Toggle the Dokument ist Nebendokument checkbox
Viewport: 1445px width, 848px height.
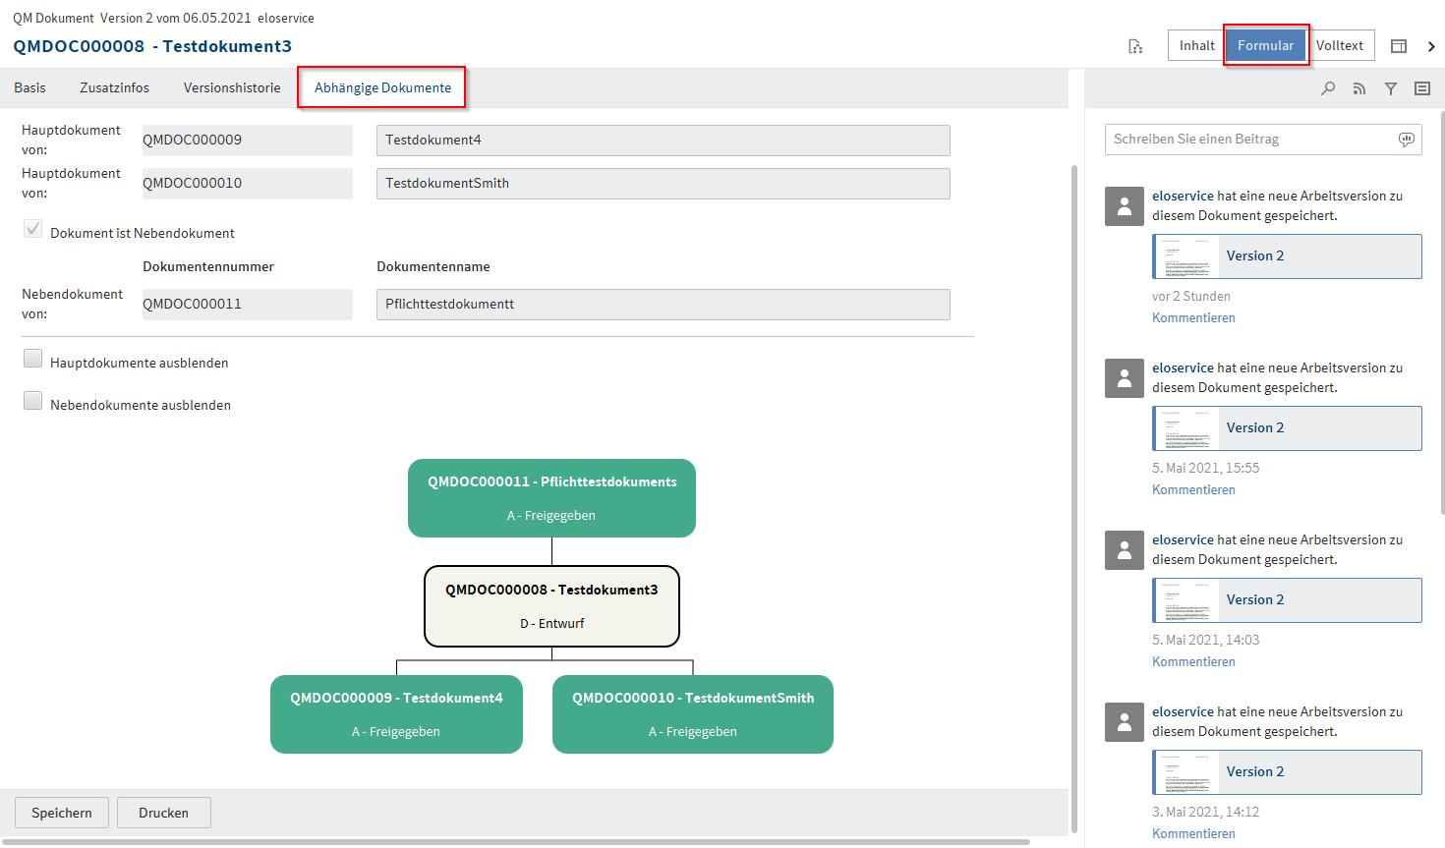33,229
